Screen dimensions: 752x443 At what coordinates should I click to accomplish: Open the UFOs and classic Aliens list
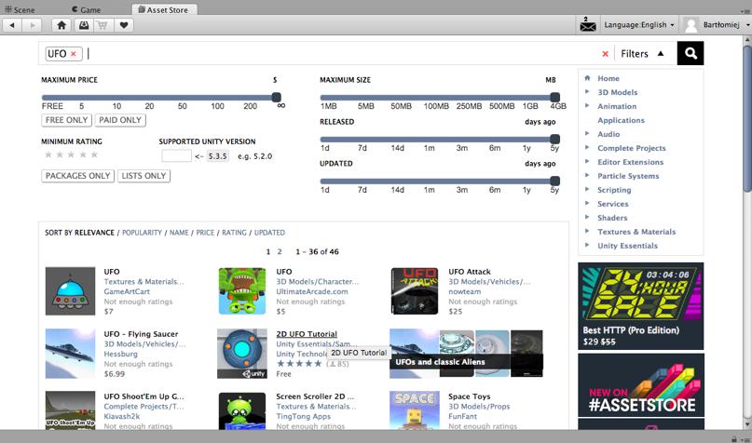pyautogui.click(x=466, y=354)
